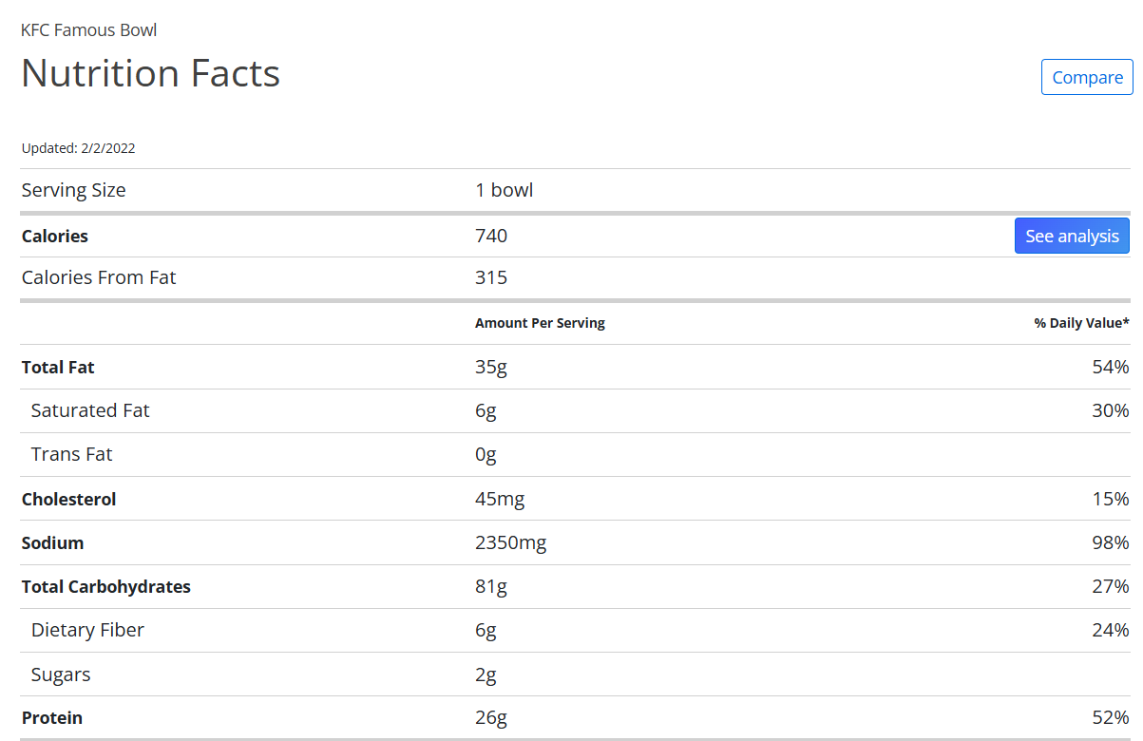
Task: Select the Total Fat amount '35g'
Action: [491, 367]
